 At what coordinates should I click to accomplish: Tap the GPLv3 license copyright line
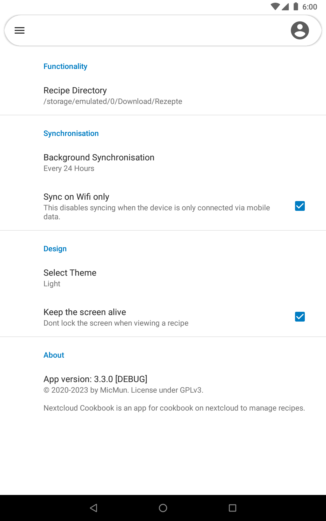click(123, 390)
